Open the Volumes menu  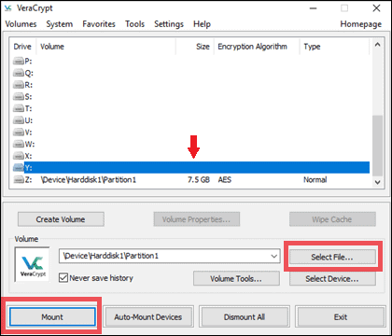point(21,24)
